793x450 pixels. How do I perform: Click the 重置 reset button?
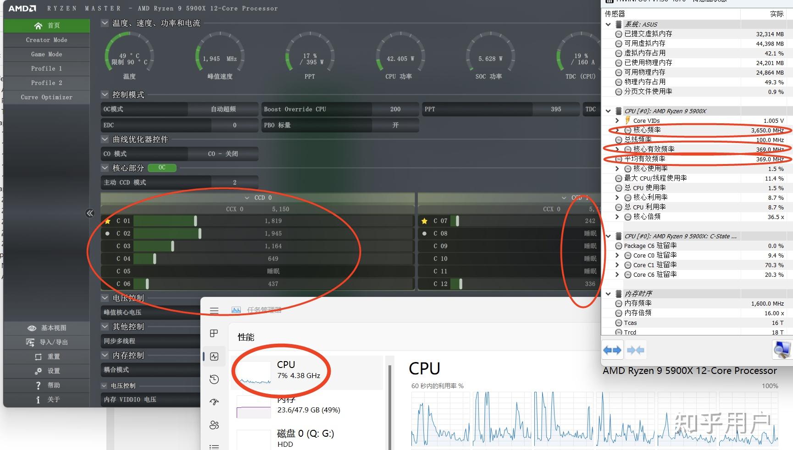coord(46,357)
